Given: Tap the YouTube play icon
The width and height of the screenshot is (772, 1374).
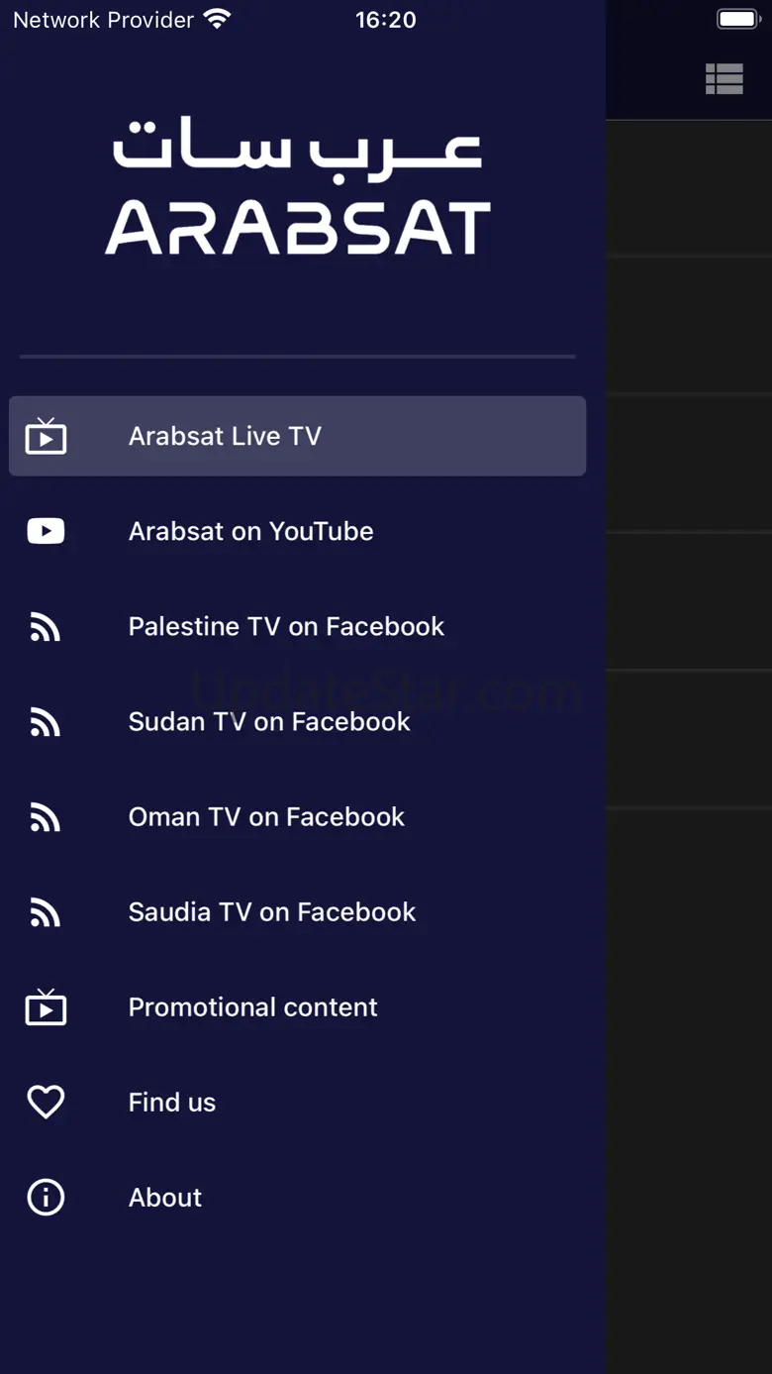Looking at the screenshot, I should pyautogui.click(x=46, y=531).
